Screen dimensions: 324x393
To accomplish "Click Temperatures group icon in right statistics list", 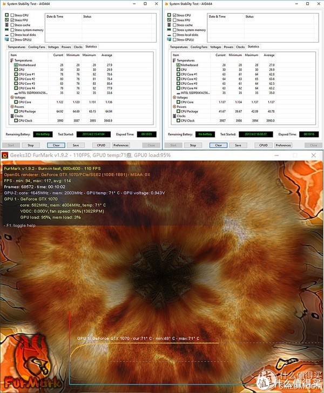I will (x=174, y=60).
